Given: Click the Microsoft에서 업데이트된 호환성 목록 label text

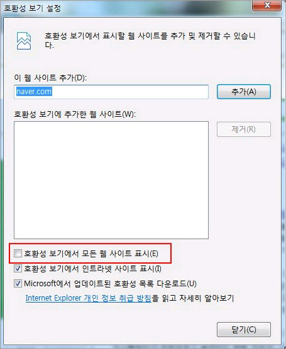Looking at the screenshot, I should (x=110, y=284).
